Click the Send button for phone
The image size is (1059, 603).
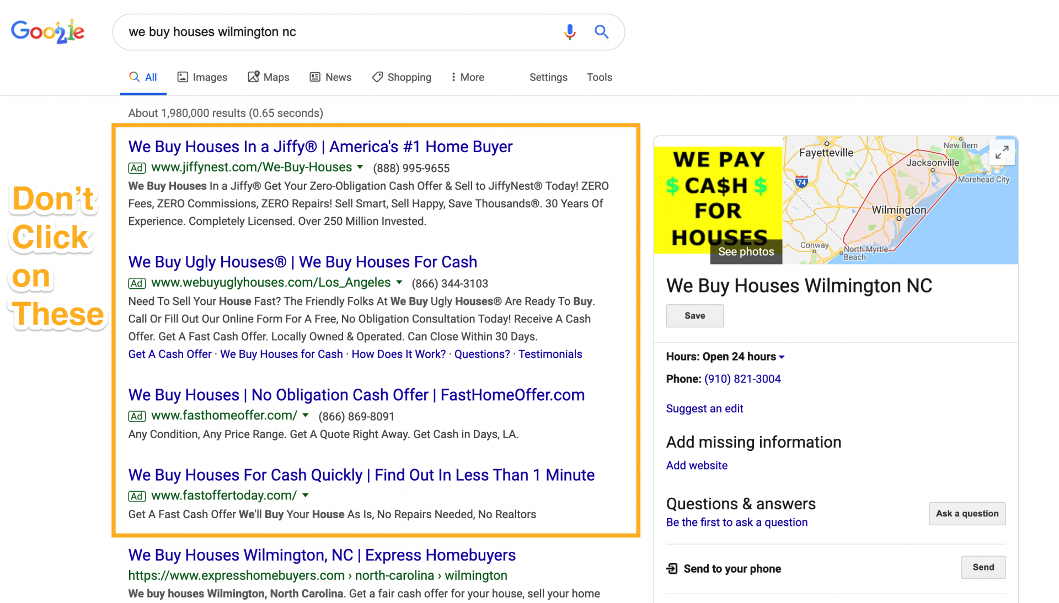point(983,567)
